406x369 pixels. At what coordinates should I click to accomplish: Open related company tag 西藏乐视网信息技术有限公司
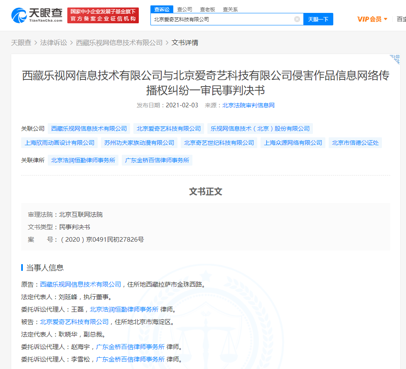[x=89, y=129]
